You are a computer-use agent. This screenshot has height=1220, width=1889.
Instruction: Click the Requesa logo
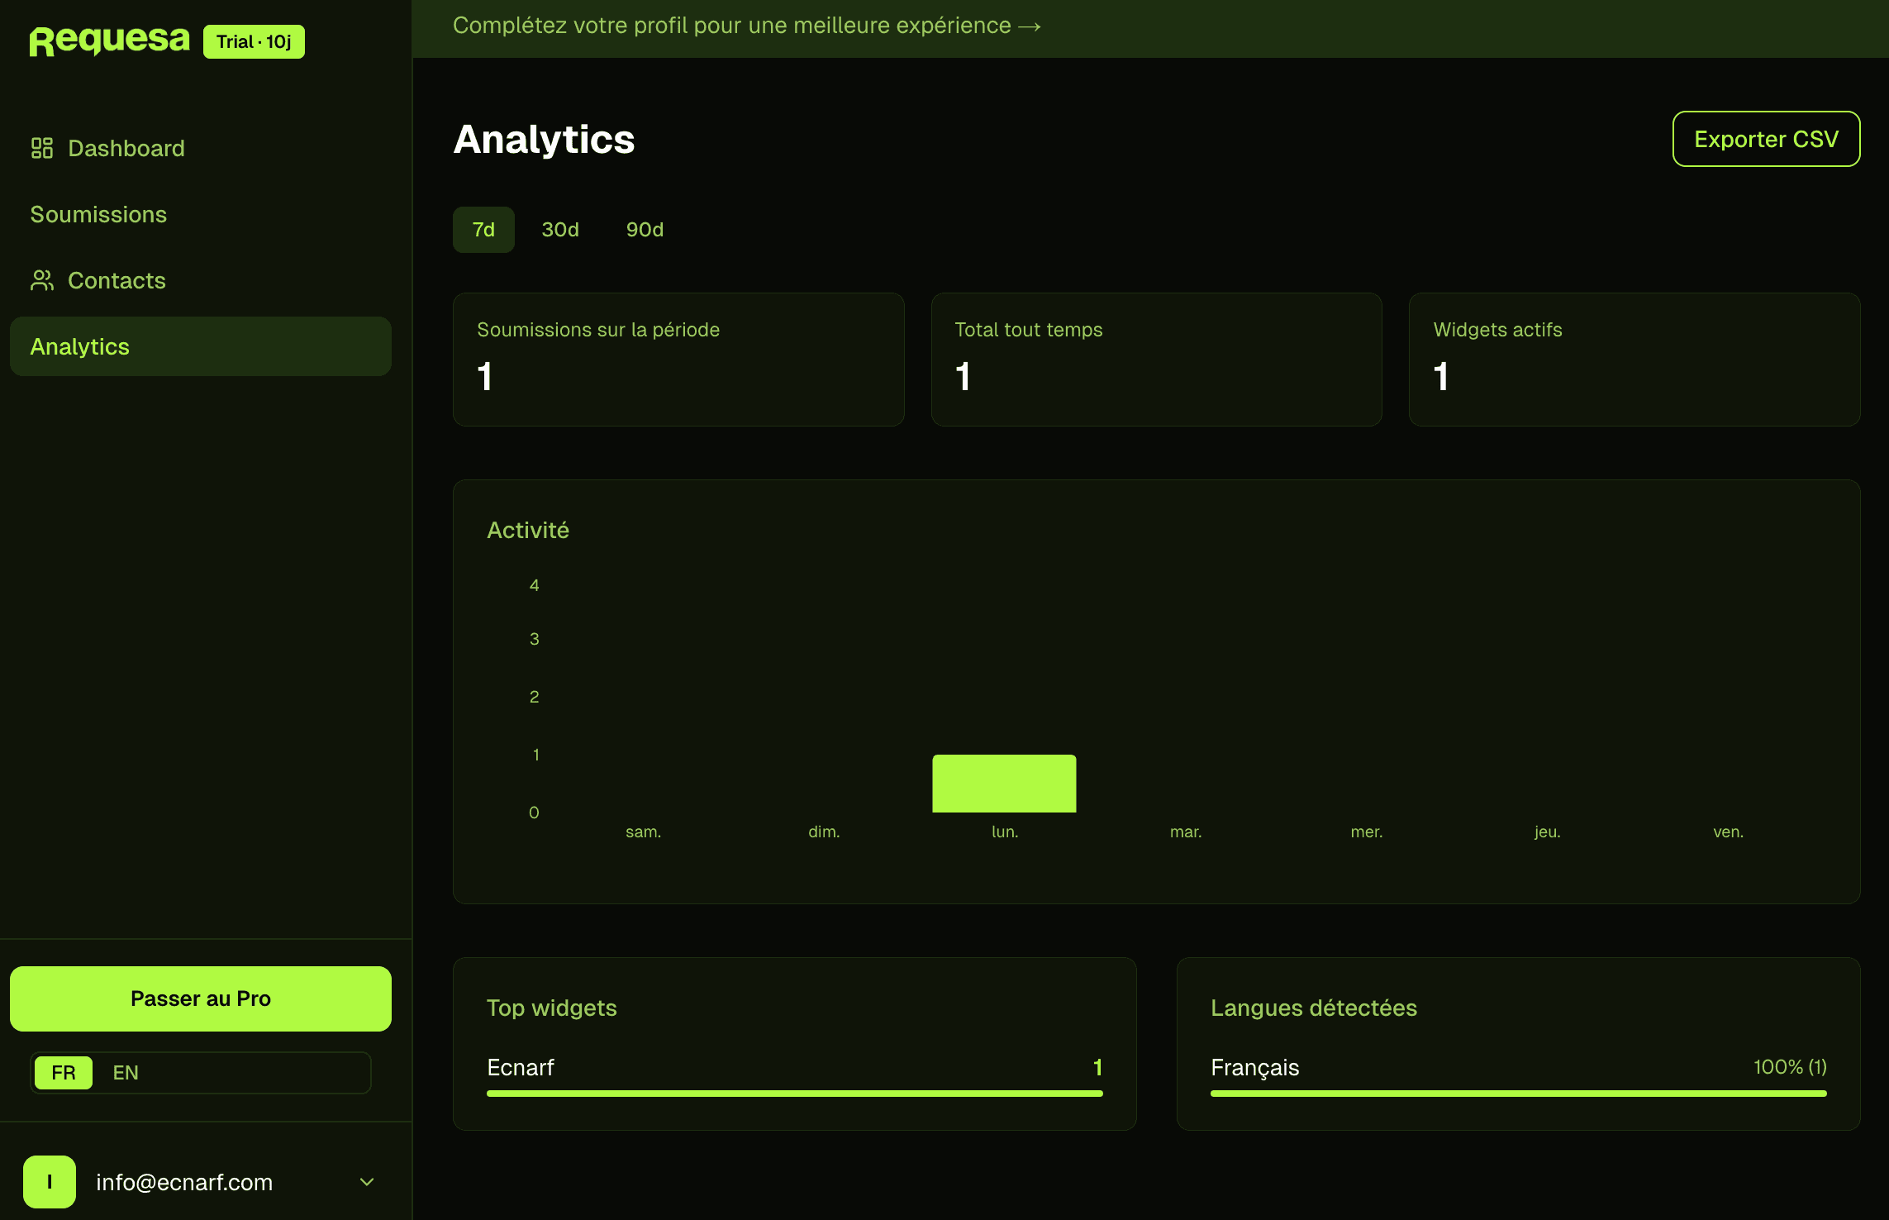coord(110,41)
